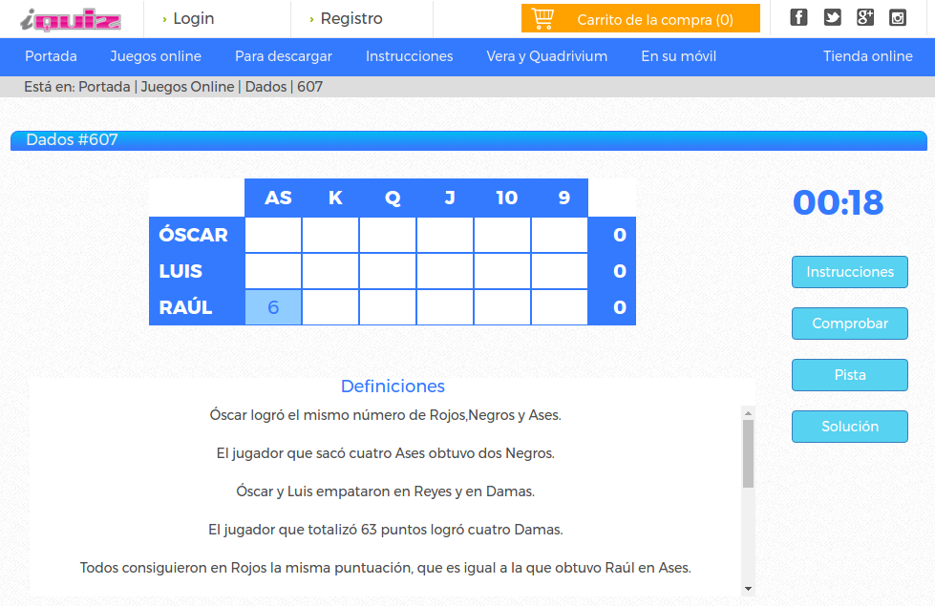Select Raúl's AS cell containing 6

[273, 307]
